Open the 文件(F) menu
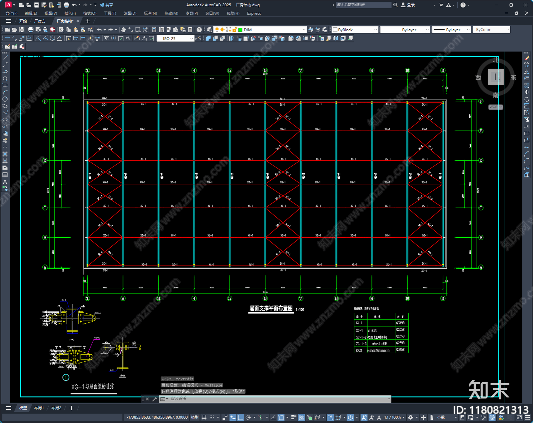 (x=11, y=13)
